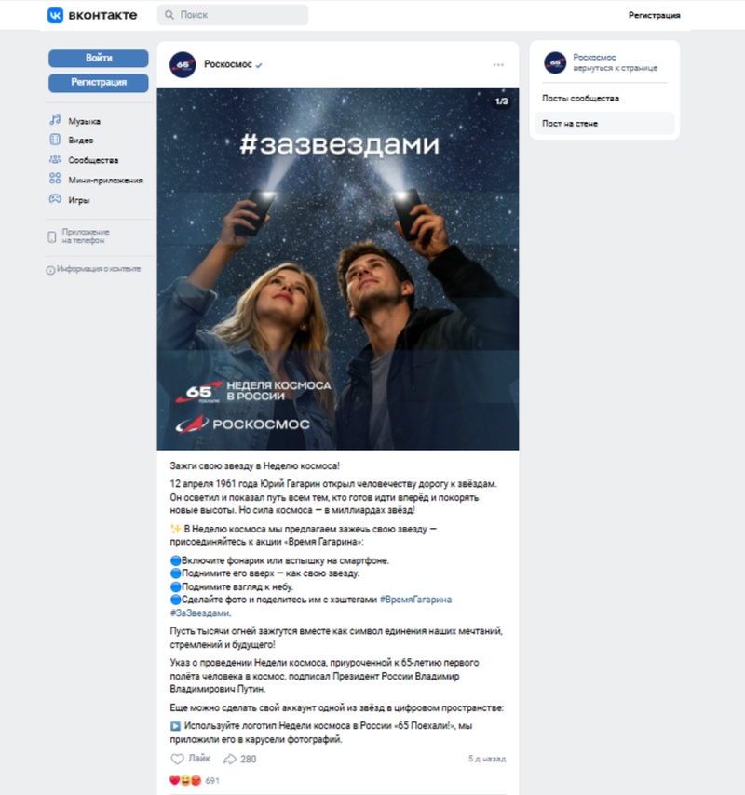Select Пост на стене in right panel
Screen dimensions: 745x795
[570, 124]
